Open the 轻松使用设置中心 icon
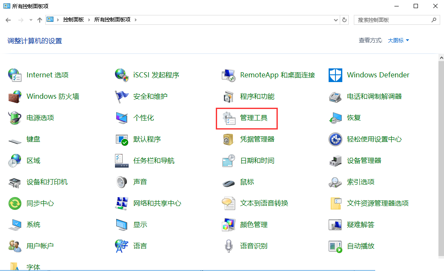The height and width of the screenshot is (271, 444). pyautogui.click(x=335, y=139)
